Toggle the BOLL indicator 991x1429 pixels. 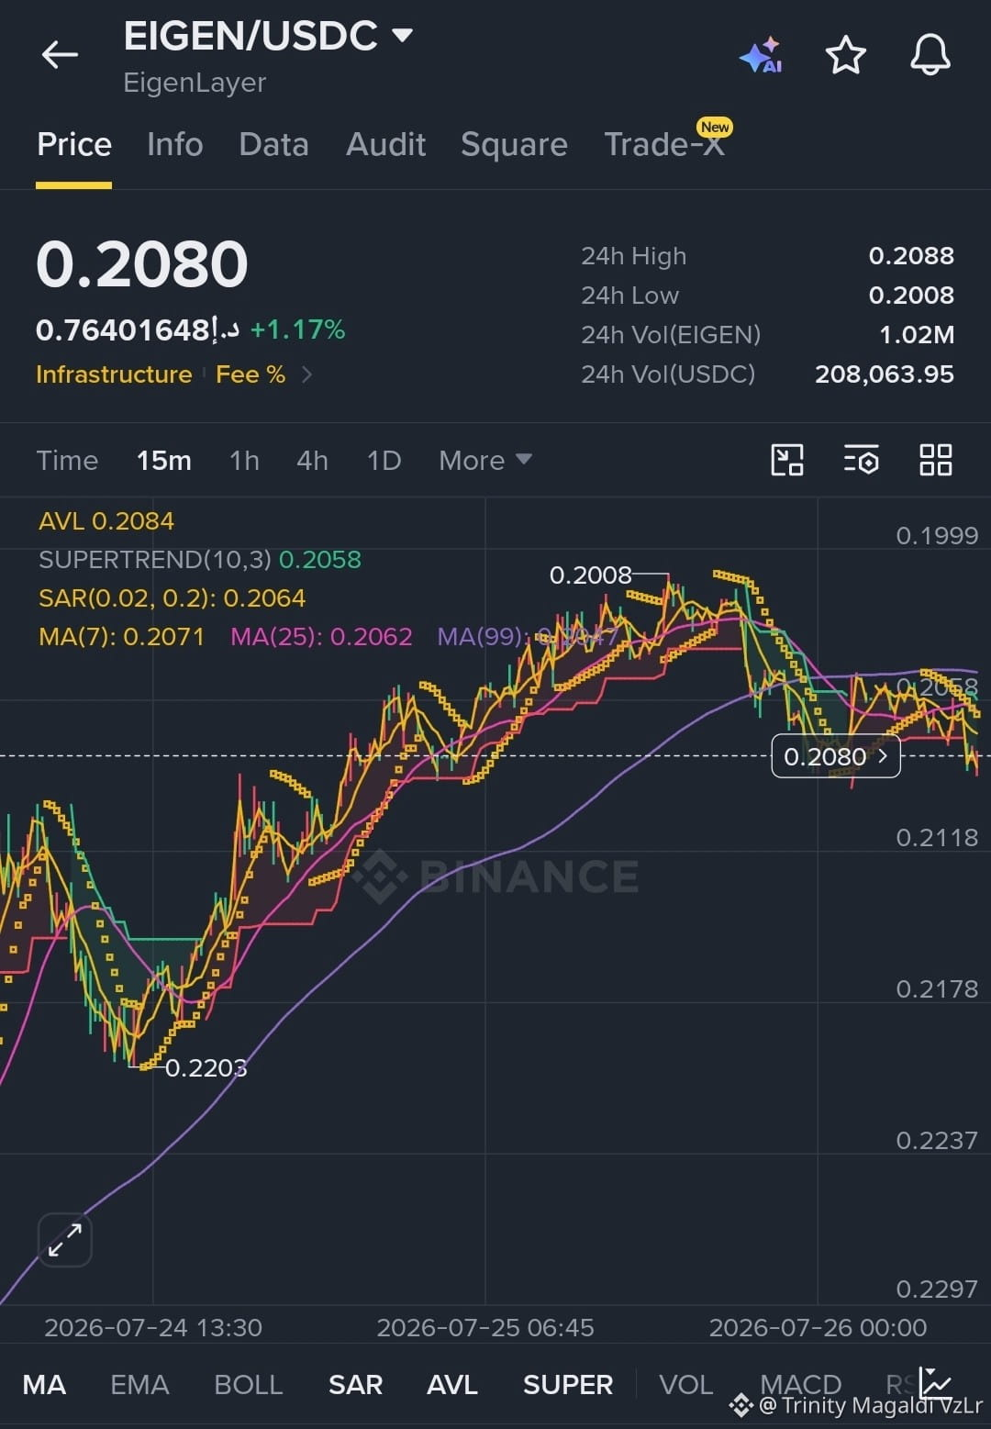pyautogui.click(x=249, y=1384)
